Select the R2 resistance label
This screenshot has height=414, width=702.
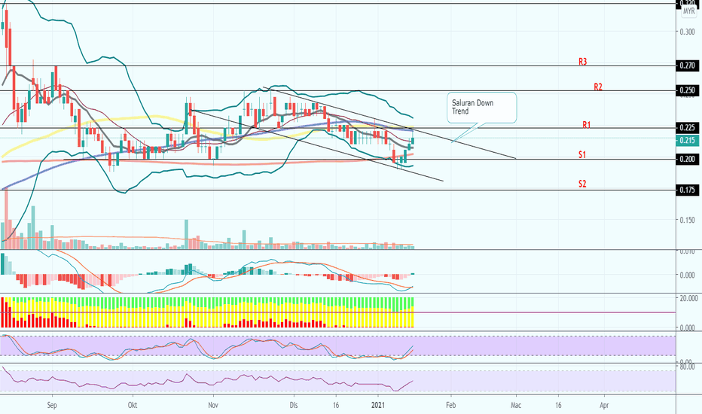(x=598, y=87)
